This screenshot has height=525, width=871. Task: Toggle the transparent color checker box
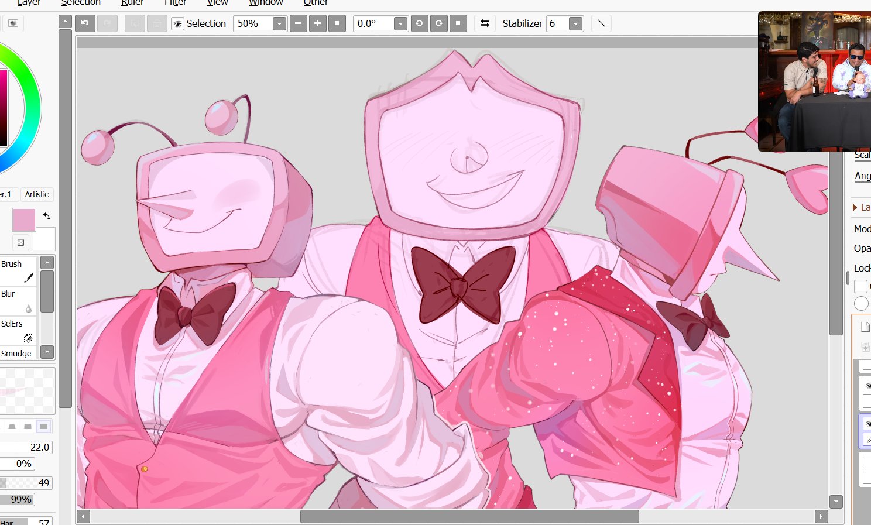point(20,242)
